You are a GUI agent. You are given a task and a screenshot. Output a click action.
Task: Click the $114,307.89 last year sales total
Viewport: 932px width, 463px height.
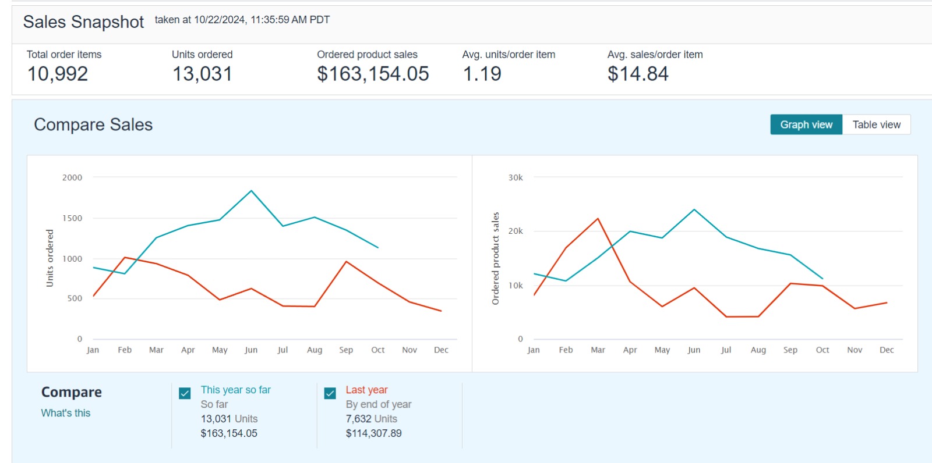pos(373,433)
